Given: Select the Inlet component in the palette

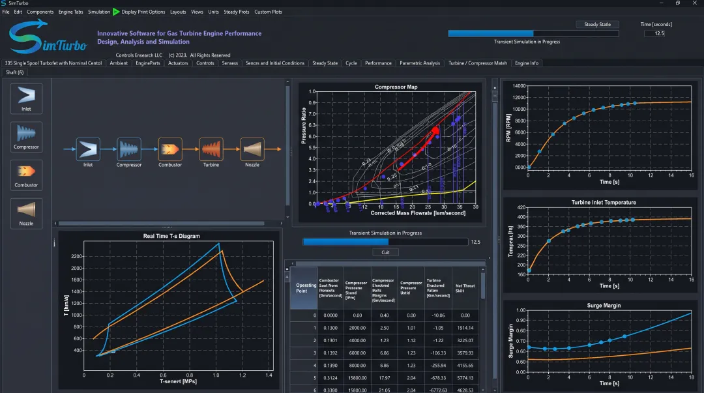Looking at the screenshot, I should (x=26, y=98).
